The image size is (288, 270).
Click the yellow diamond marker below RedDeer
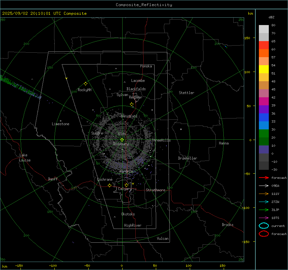click(132, 104)
